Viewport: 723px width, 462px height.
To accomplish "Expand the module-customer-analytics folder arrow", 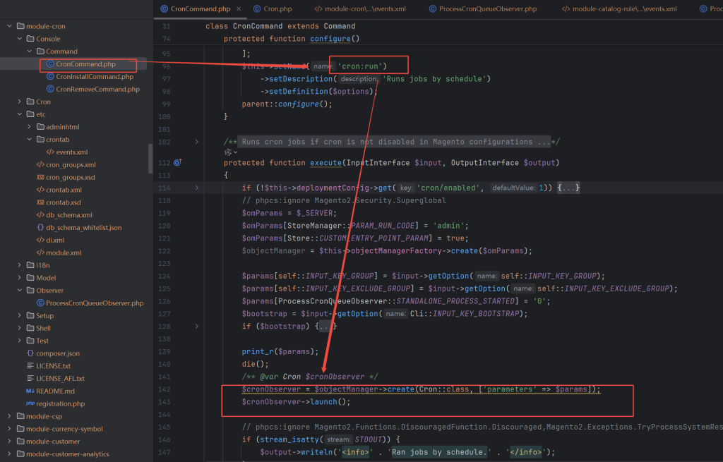I will (x=9, y=454).
